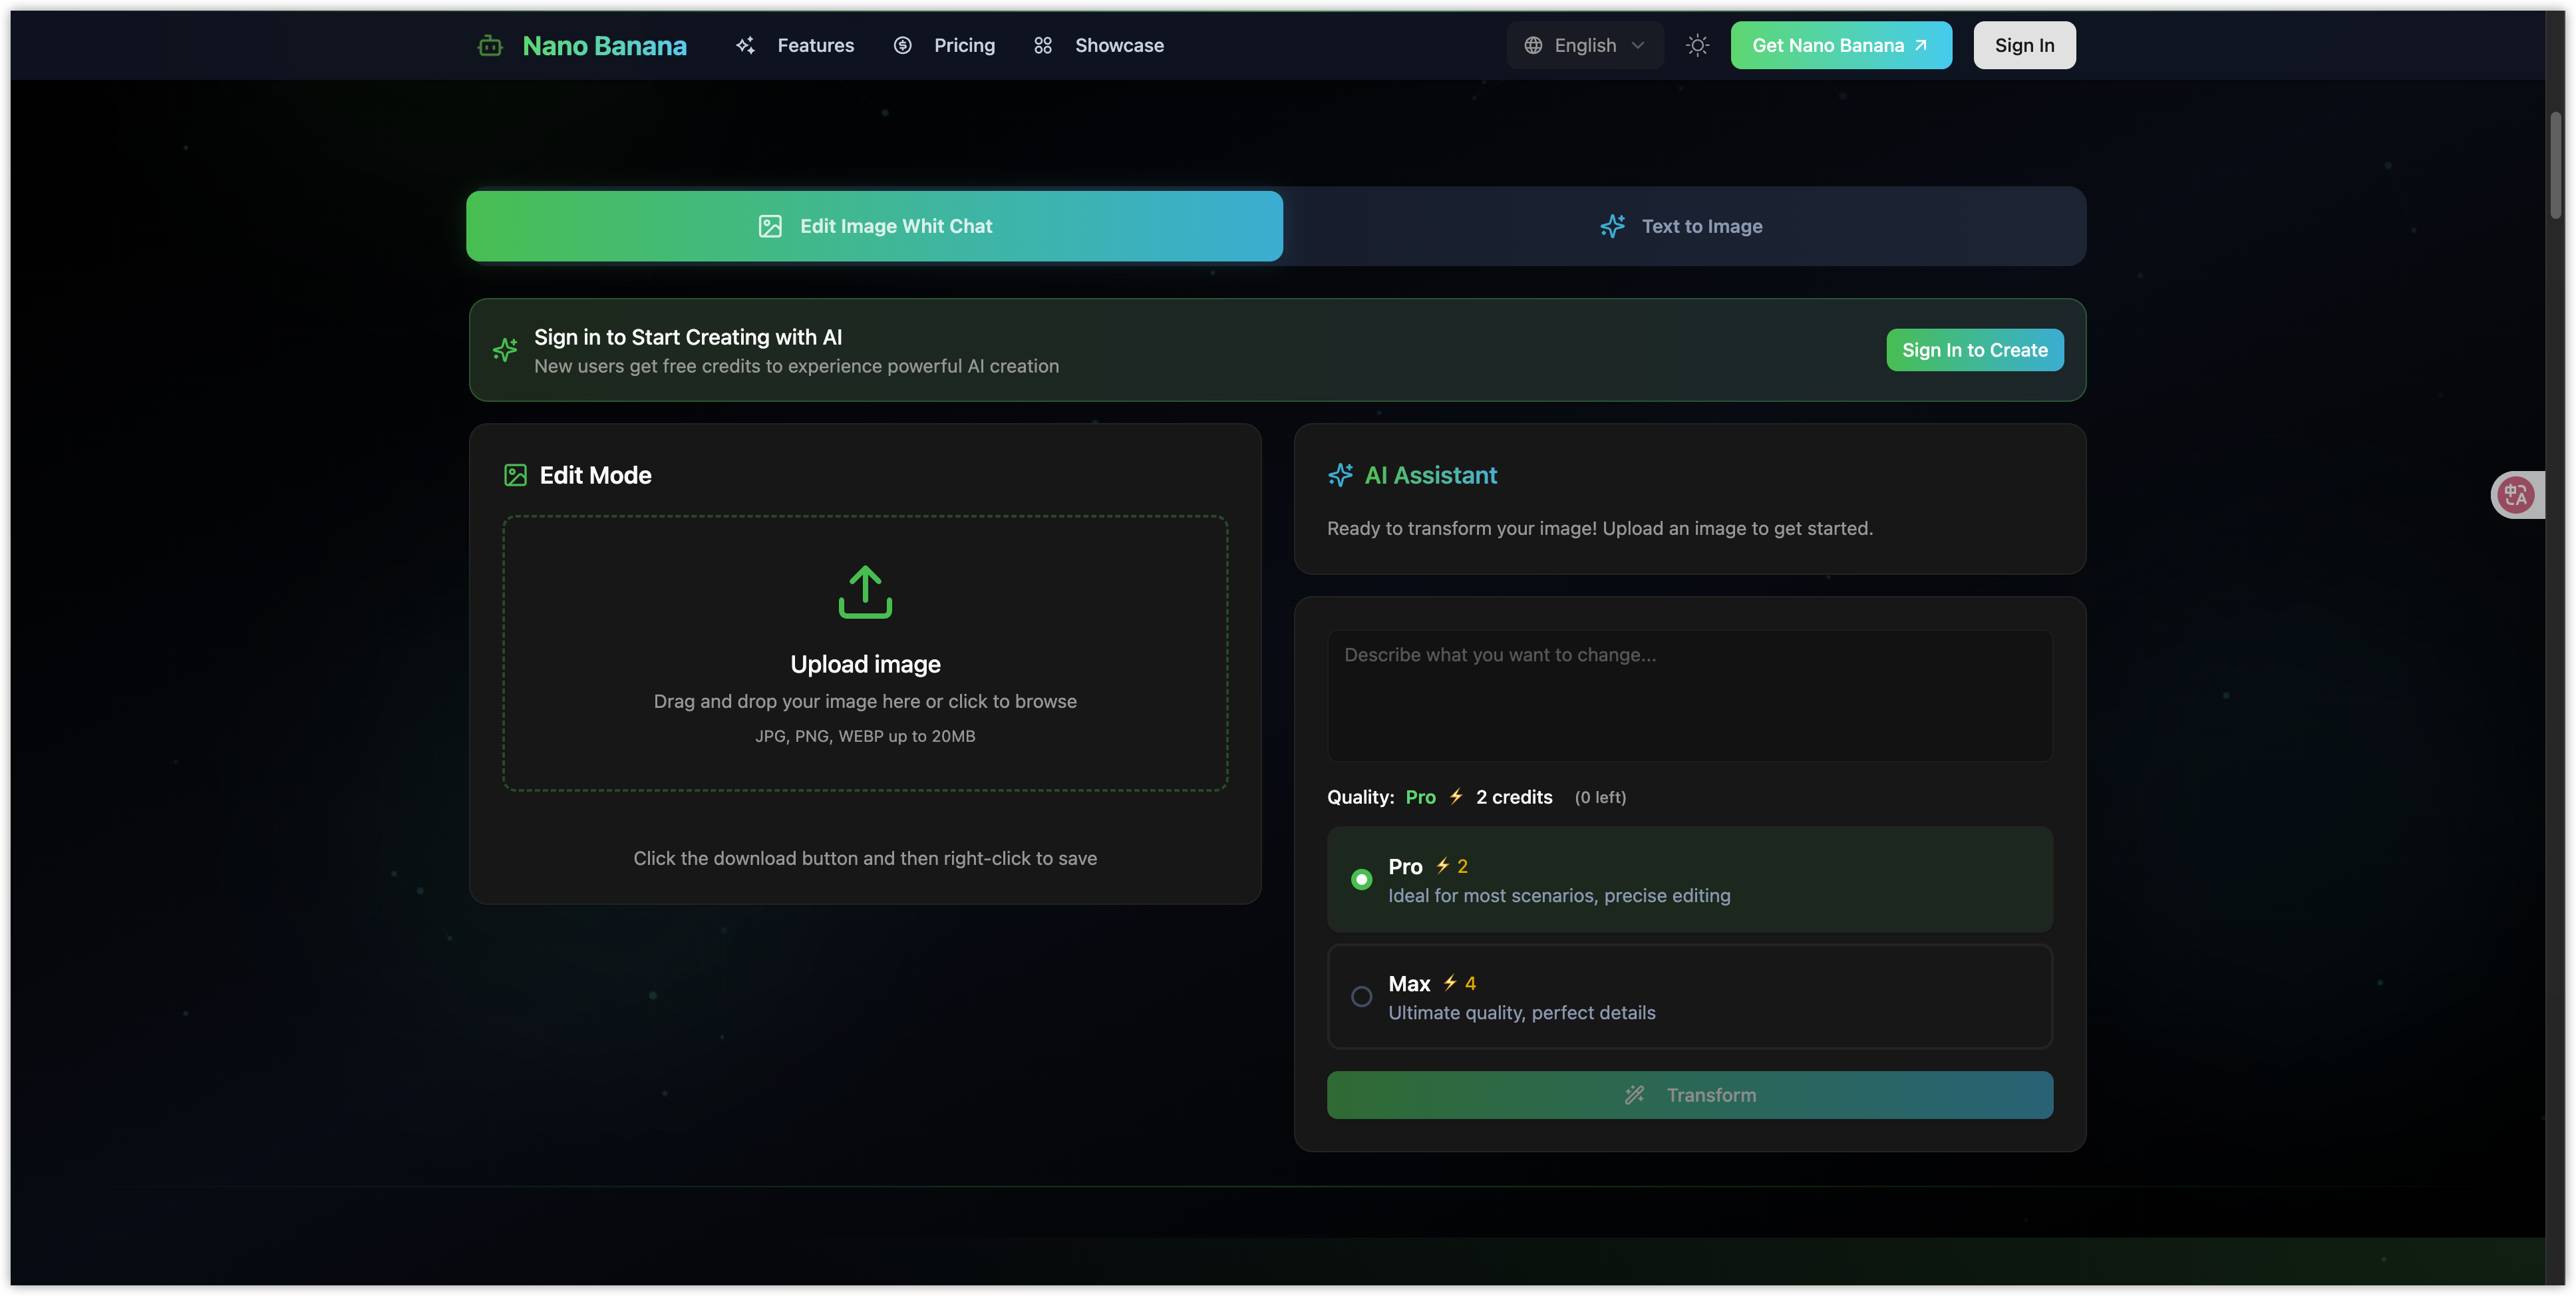Click the '(0 left)' credits text

point(1600,797)
